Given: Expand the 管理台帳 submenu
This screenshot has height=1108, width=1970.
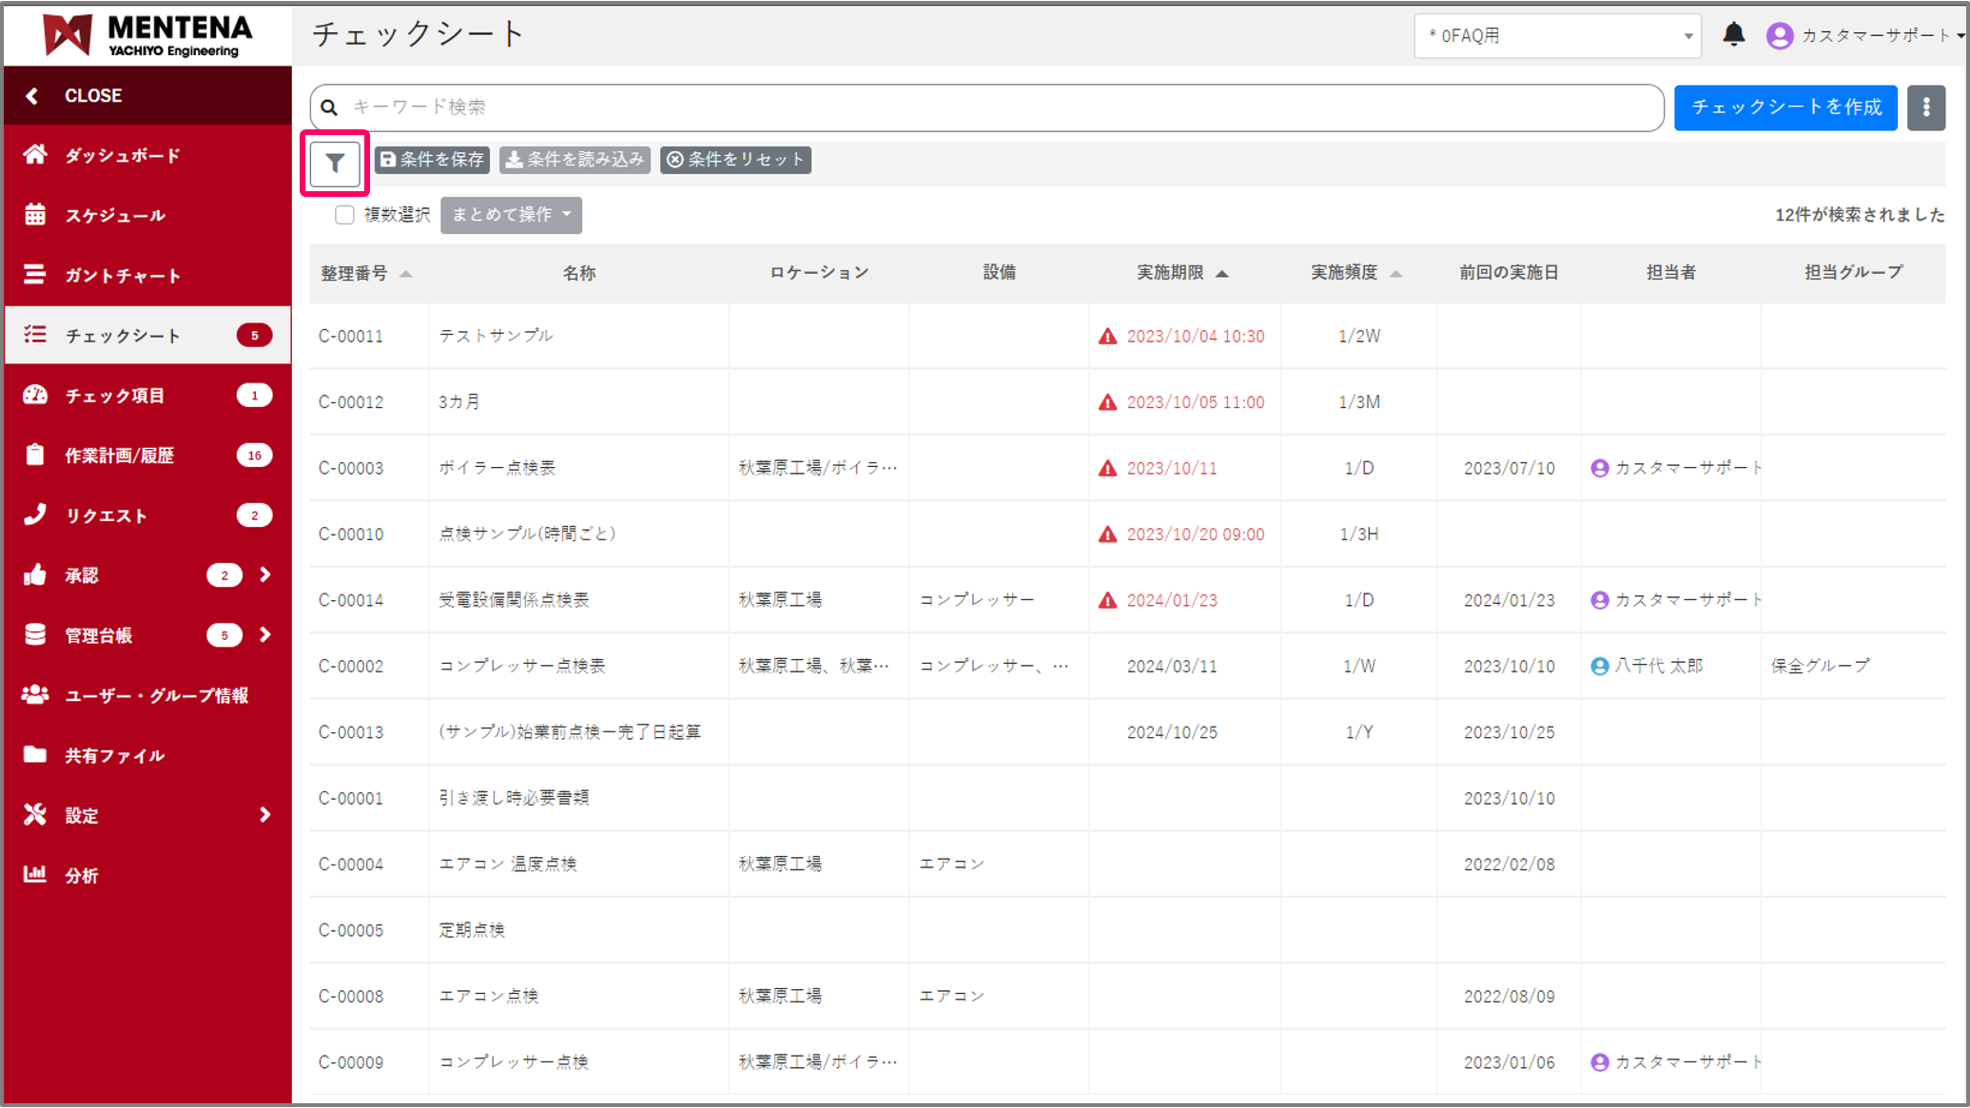Looking at the screenshot, I should [264, 634].
